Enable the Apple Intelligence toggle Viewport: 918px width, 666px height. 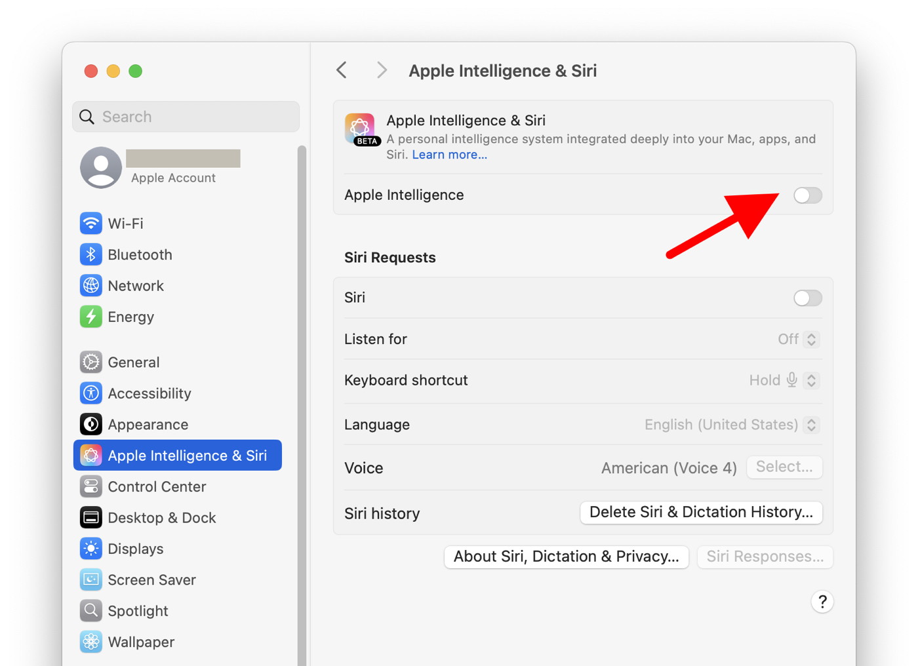(807, 195)
